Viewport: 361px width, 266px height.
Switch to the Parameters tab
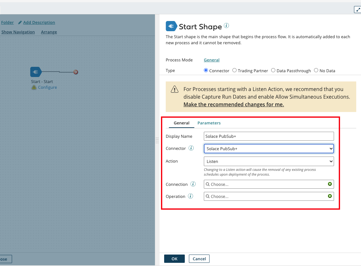[209, 123]
